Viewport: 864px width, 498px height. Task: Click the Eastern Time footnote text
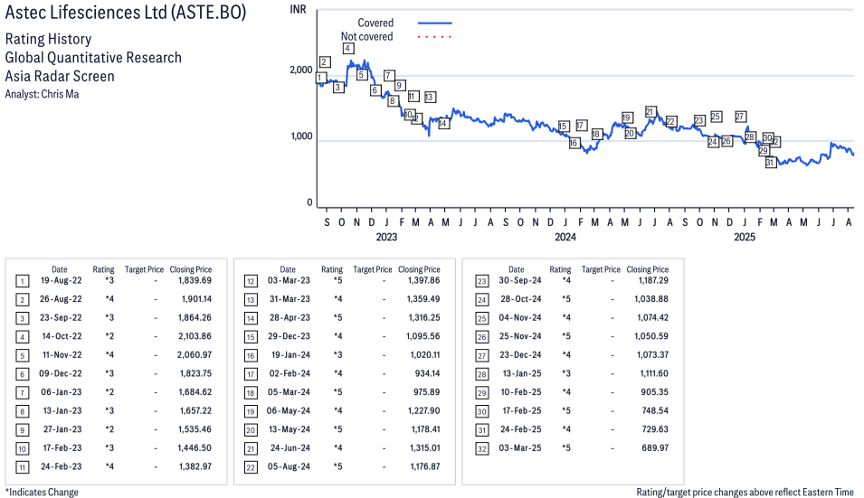[745, 492]
